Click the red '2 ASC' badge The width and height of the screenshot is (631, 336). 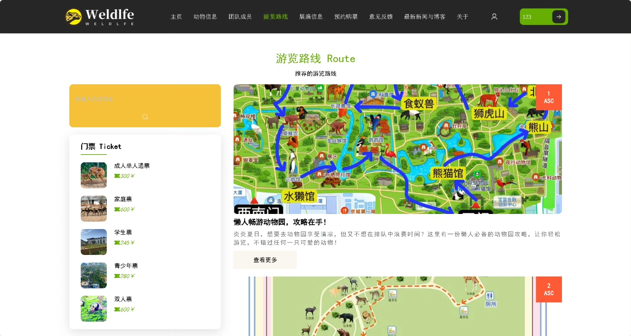pos(549,289)
